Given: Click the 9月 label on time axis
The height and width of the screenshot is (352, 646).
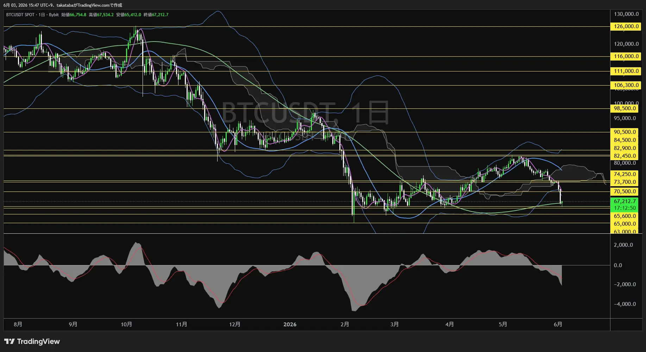Looking at the screenshot, I should (73, 324).
